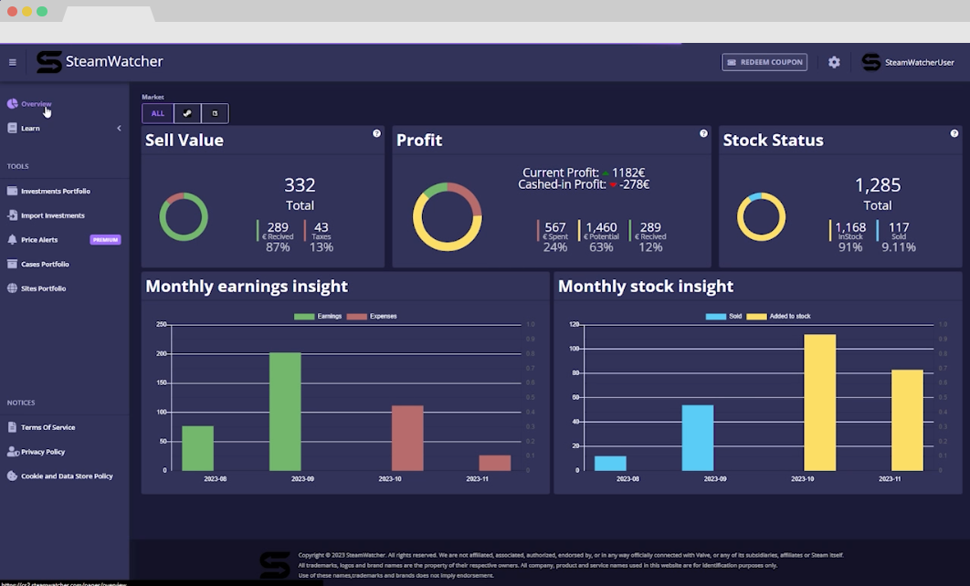Toggle the Sold legend series
This screenshot has width=970, height=586.
pyautogui.click(x=723, y=316)
